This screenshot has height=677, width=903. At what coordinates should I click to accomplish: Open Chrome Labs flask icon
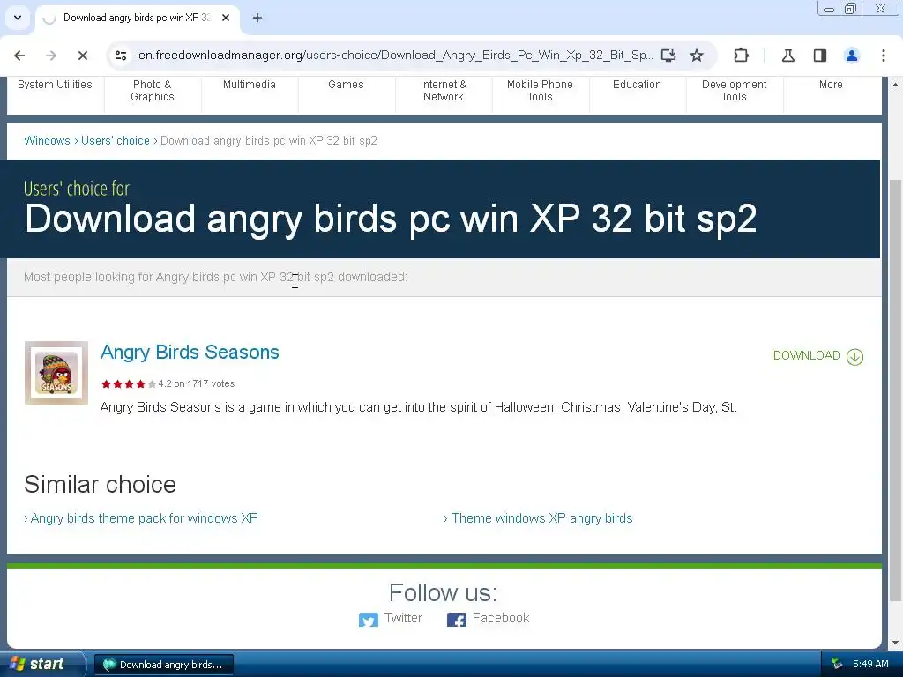point(787,56)
